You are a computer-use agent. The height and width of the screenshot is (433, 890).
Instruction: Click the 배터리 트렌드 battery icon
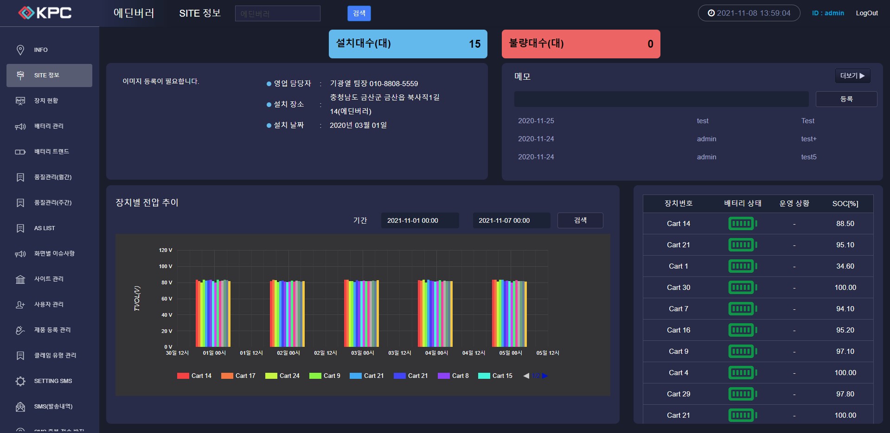tap(20, 152)
